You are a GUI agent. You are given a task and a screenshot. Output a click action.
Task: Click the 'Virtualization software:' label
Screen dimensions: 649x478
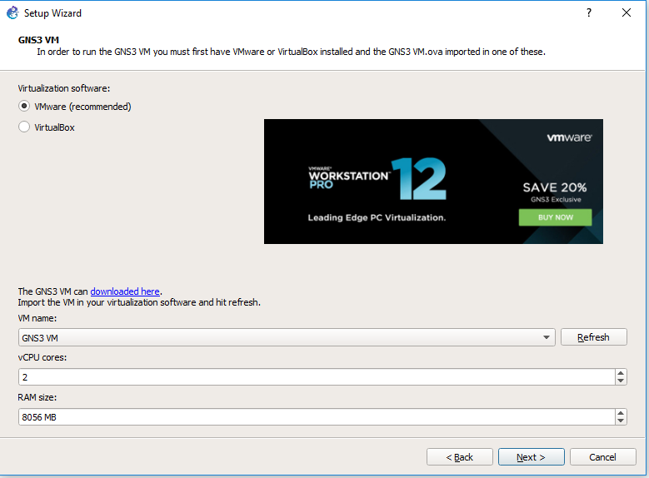(x=64, y=88)
